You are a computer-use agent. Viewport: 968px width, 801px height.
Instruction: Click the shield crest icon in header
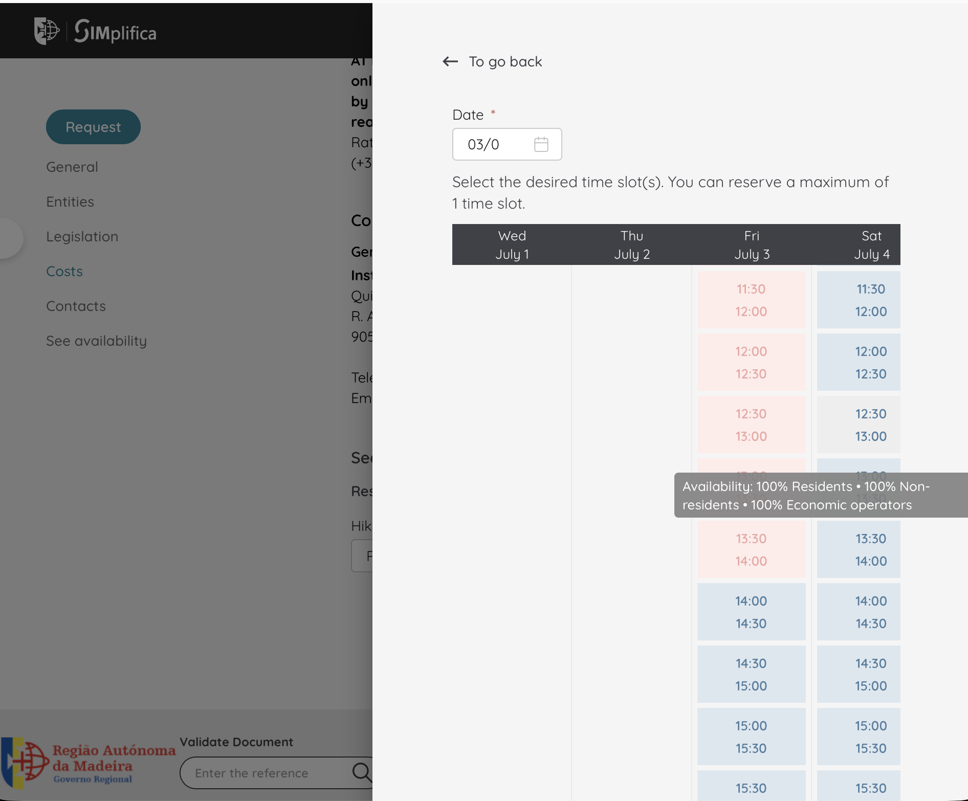point(47,31)
